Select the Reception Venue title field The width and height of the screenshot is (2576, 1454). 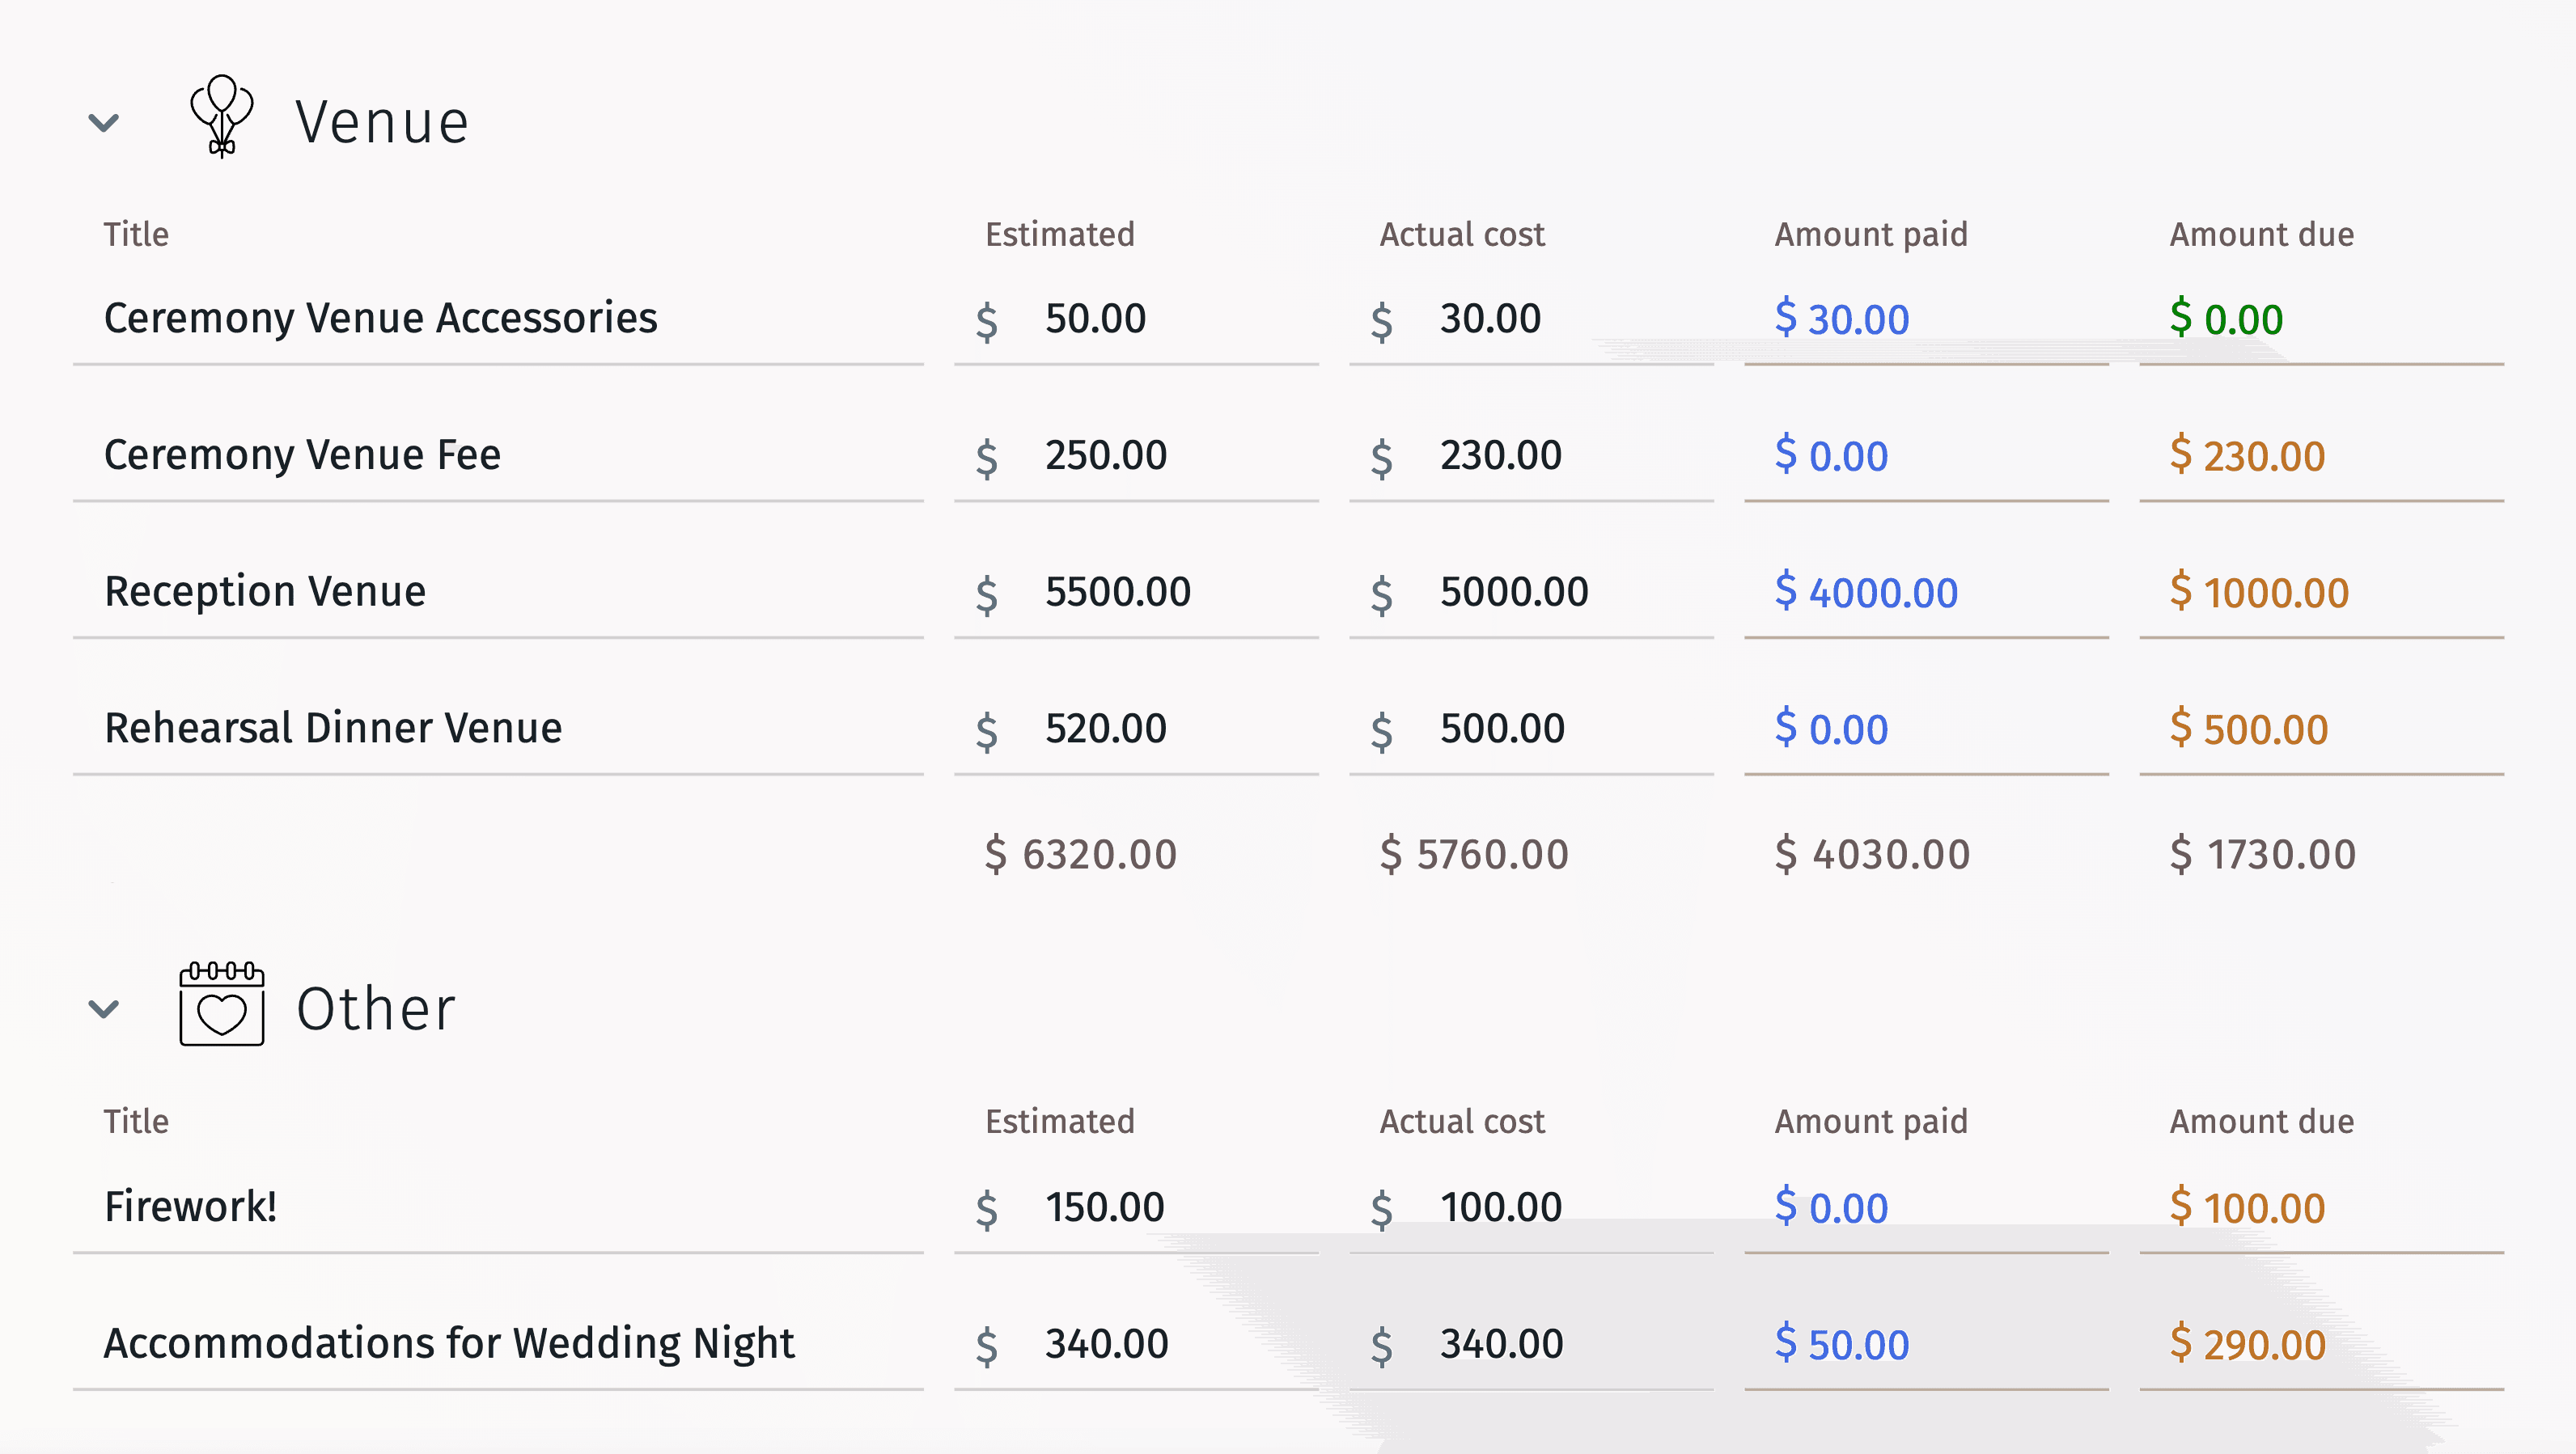click(266, 592)
